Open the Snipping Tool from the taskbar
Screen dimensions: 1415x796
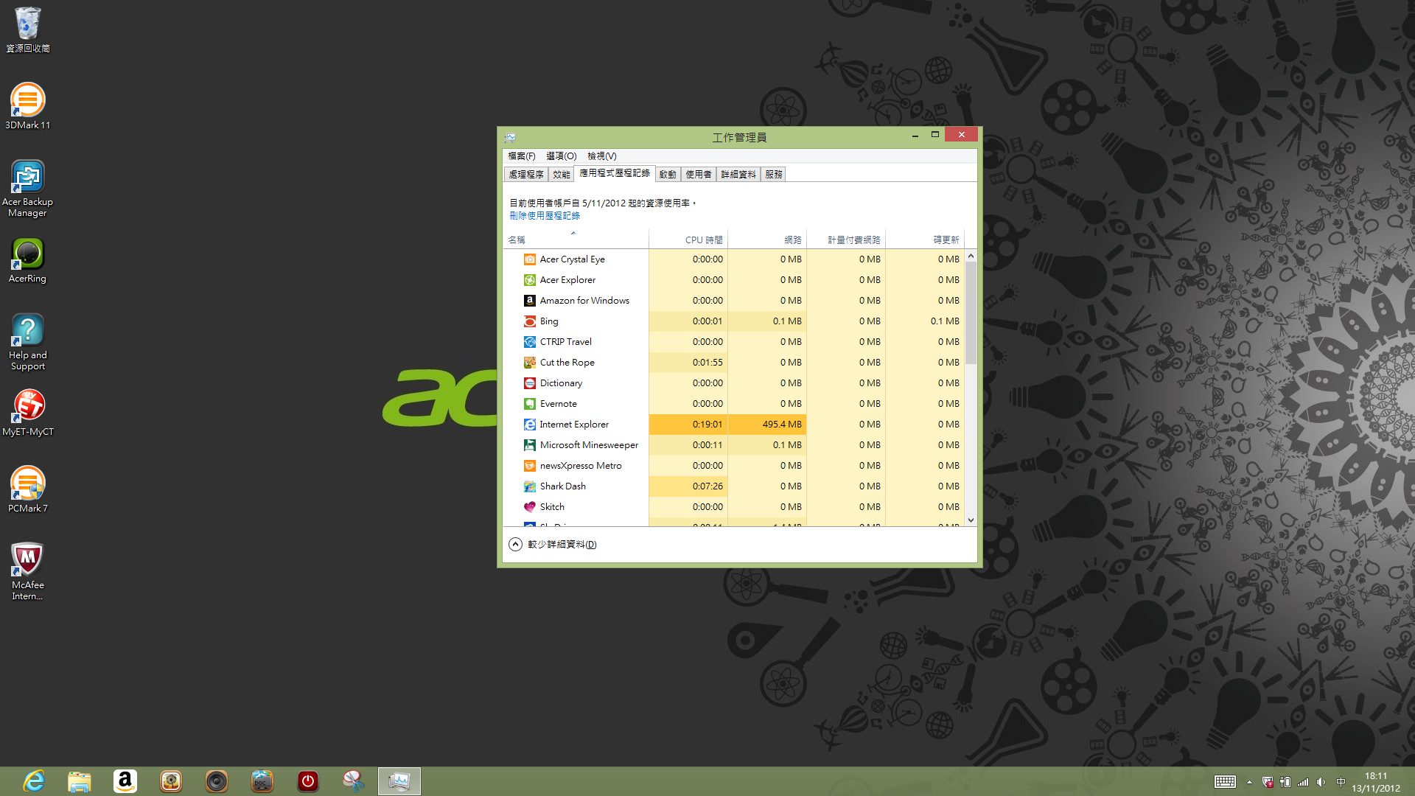tap(354, 781)
